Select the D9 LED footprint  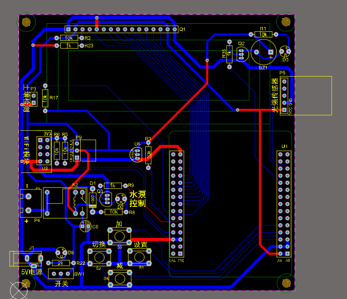61,253
